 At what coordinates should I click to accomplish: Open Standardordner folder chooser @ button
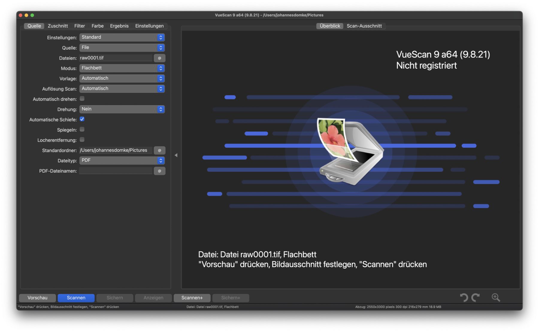point(160,150)
